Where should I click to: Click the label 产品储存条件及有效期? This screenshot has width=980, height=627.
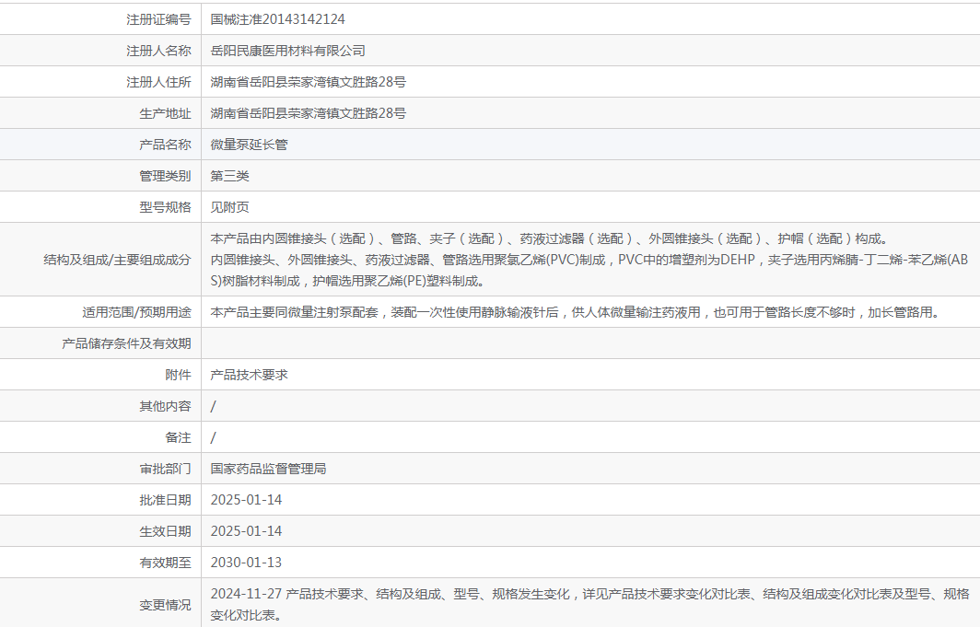coord(126,343)
